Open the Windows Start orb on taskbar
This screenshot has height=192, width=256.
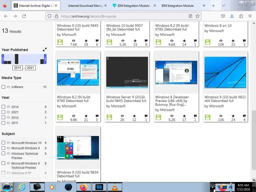coord(6,187)
